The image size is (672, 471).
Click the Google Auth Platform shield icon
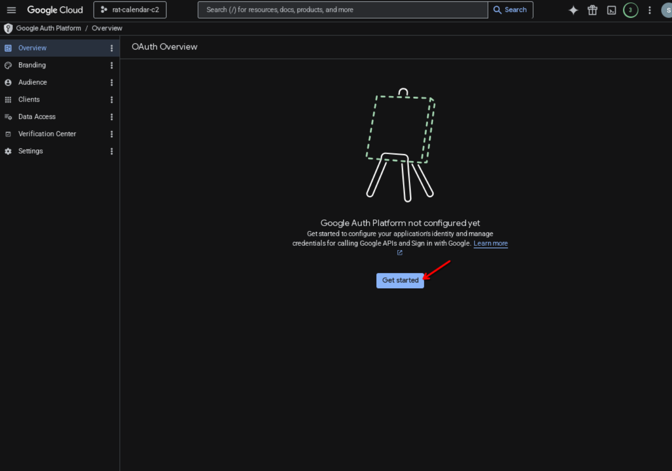[x=8, y=29]
